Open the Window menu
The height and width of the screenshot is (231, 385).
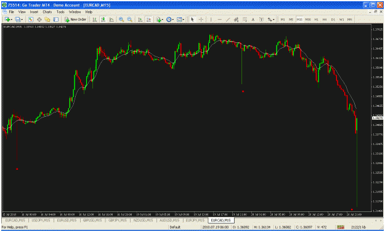(75, 12)
